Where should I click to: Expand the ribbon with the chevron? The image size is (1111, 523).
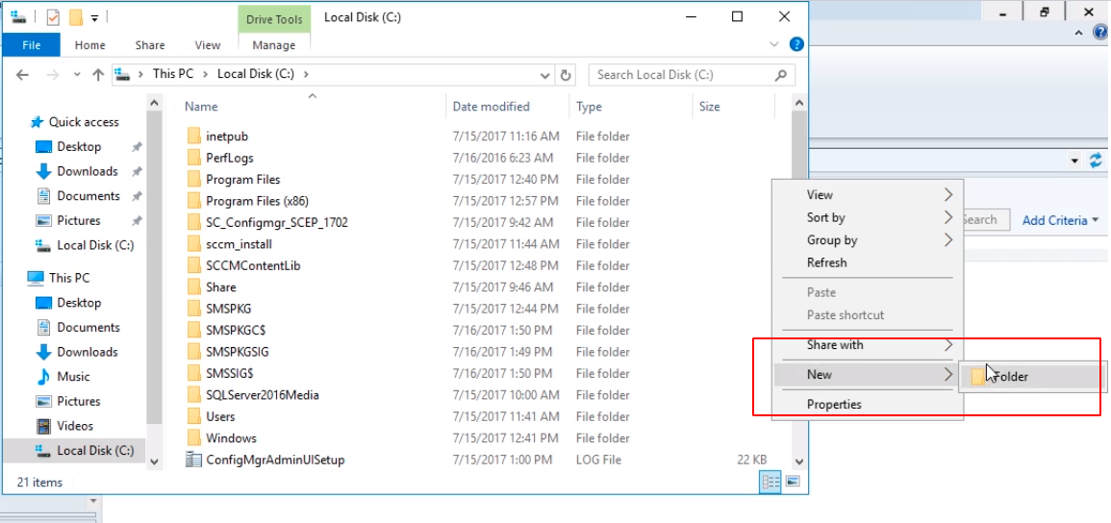(x=775, y=45)
